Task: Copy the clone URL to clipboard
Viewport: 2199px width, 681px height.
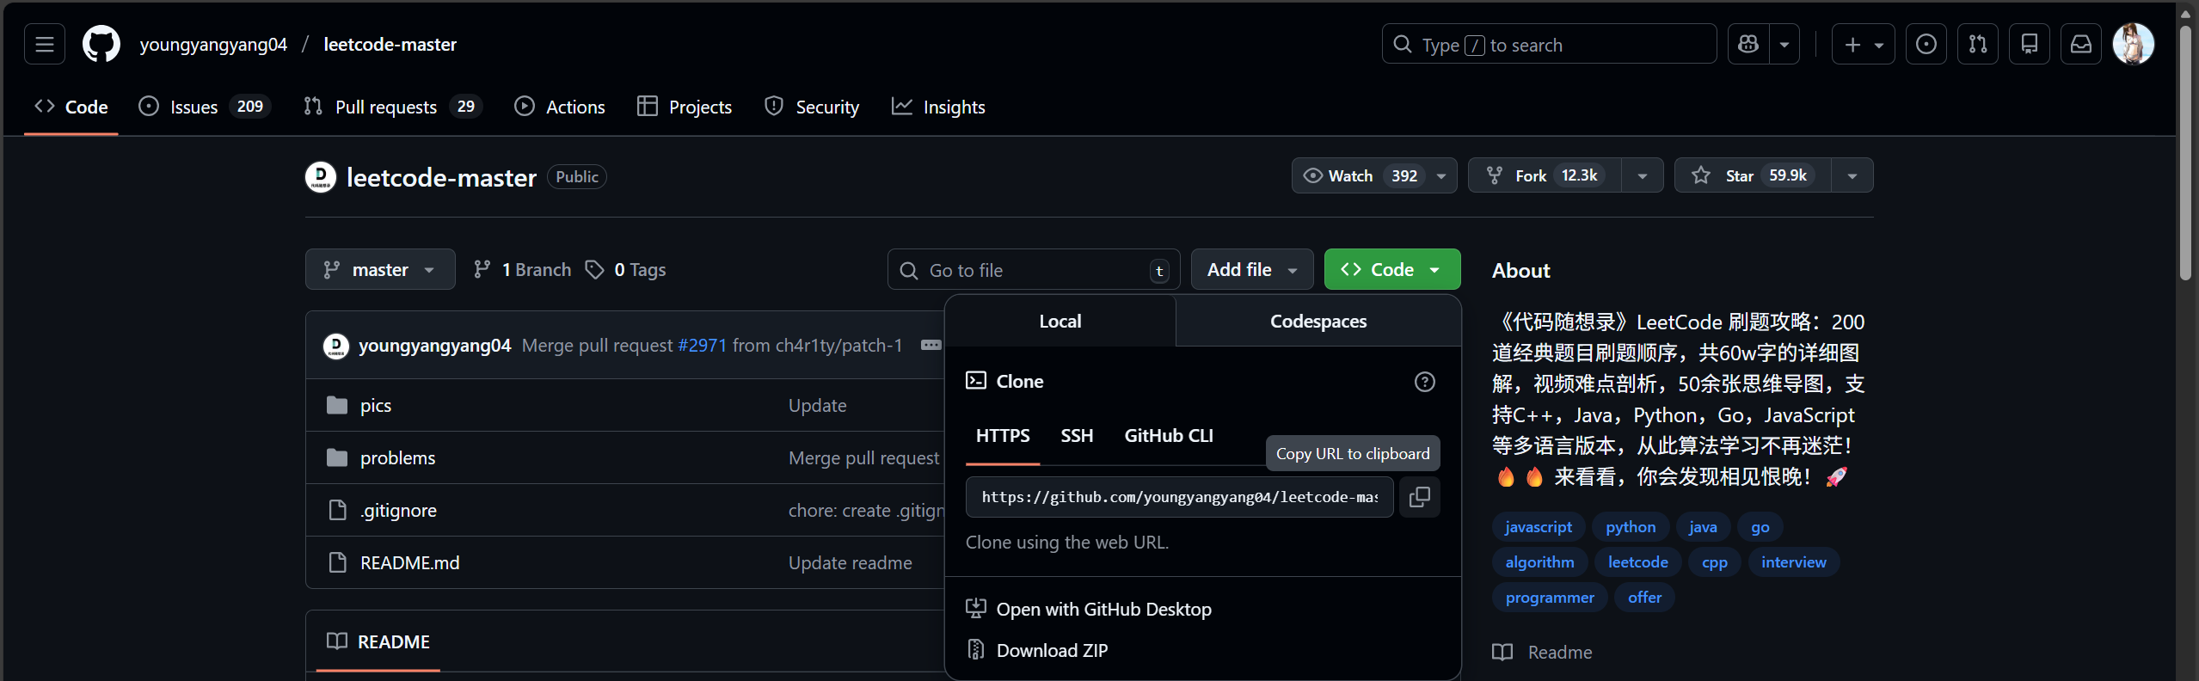Action: pyautogui.click(x=1420, y=497)
